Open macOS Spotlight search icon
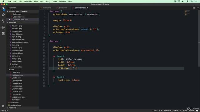200x112 pixels. point(192,1)
